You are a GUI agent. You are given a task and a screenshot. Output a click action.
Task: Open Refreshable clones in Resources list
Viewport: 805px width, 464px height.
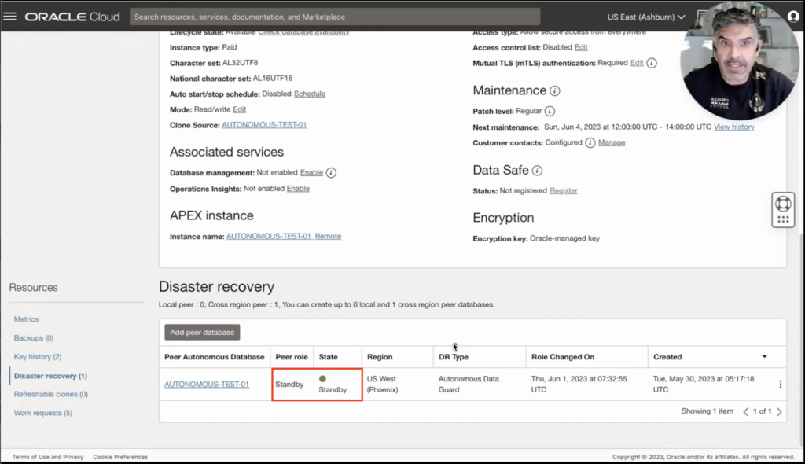click(50, 394)
